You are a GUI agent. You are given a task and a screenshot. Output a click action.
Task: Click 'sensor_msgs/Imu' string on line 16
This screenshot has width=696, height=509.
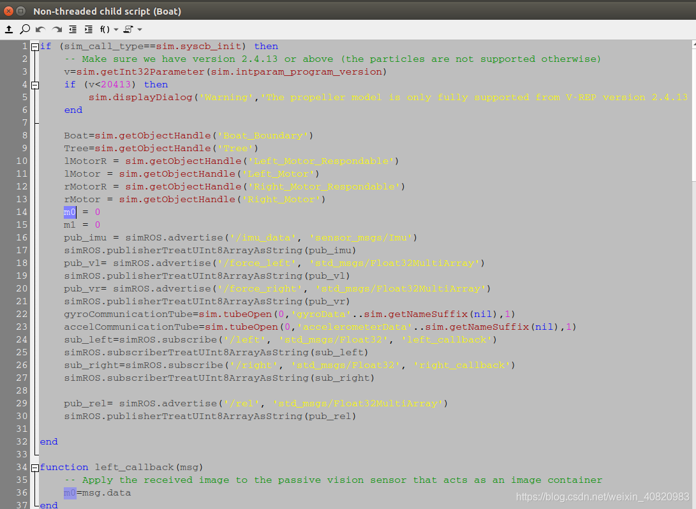point(361,238)
